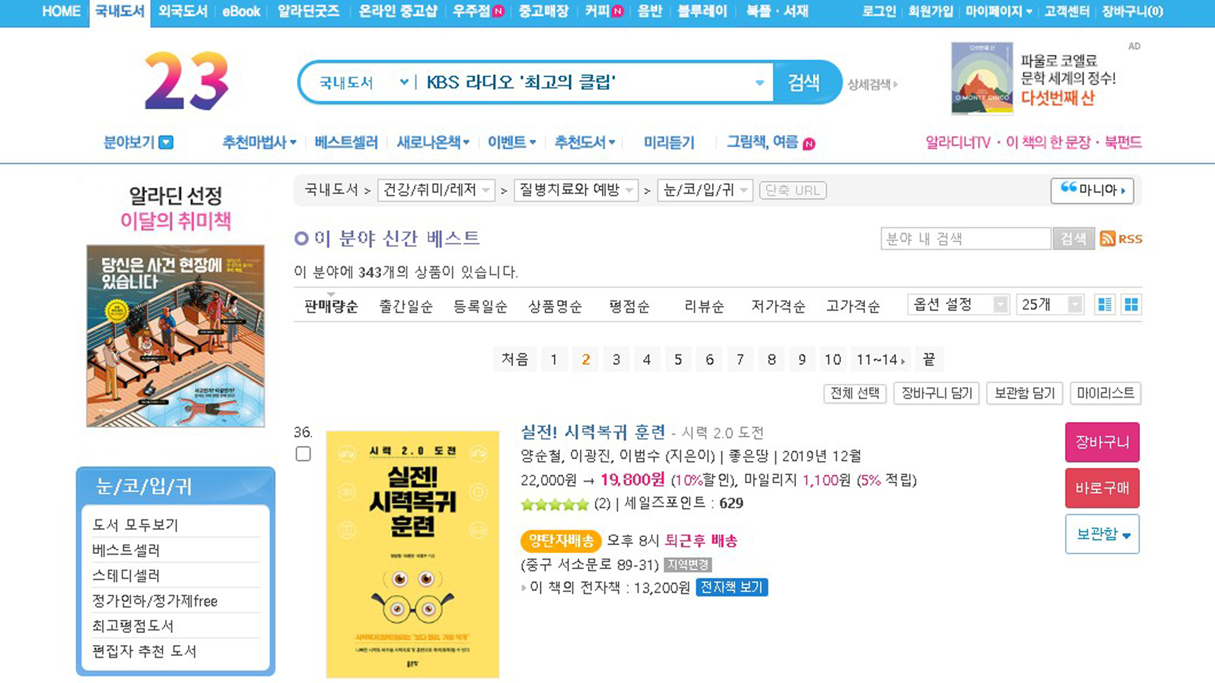Switch to list view layout icon
The image size is (1215, 683).
pyautogui.click(x=1105, y=305)
